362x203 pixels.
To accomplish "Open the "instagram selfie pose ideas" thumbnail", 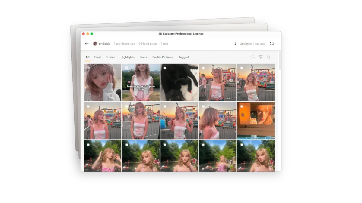I will coord(141,82).
